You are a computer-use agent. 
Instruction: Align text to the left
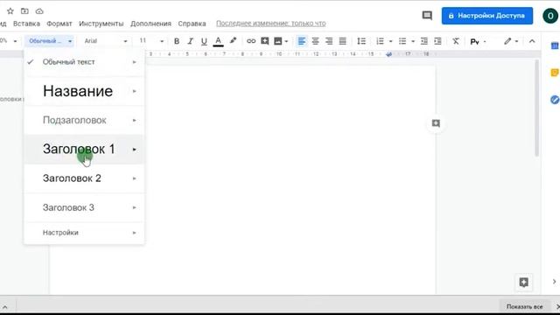(302, 41)
